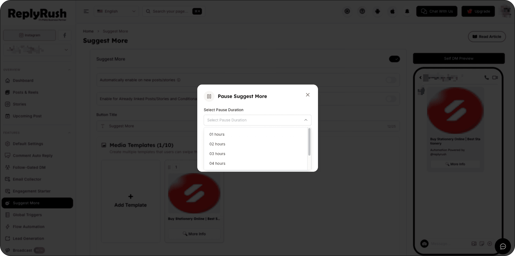Click the Apple app icon
Screen dimensions: 515x256
392,11
